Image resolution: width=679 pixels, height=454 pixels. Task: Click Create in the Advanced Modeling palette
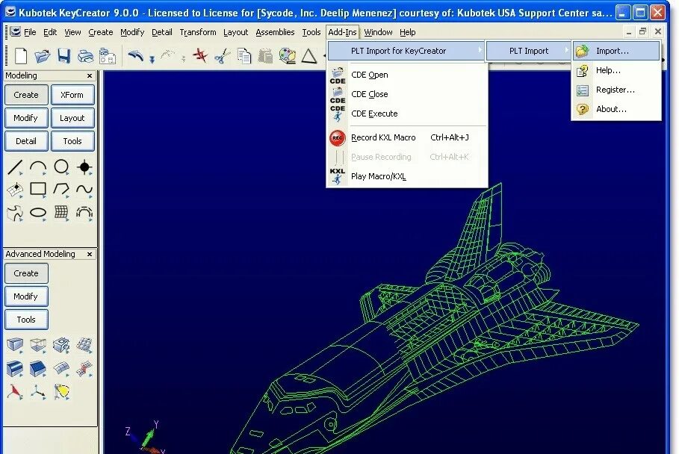pyautogui.click(x=26, y=273)
